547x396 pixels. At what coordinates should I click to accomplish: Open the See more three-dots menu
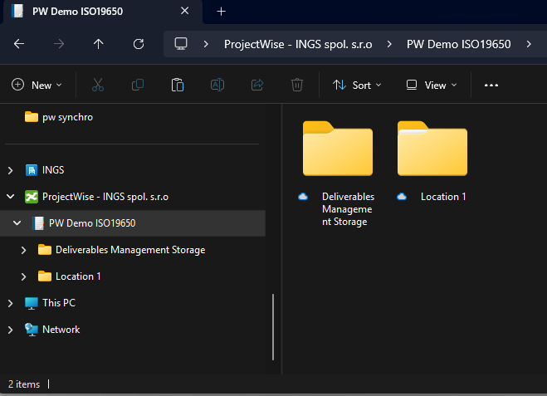[x=491, y=86]
